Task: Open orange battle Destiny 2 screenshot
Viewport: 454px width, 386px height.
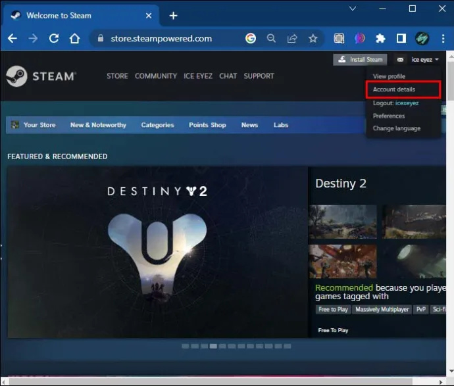Action: (x=343, y=261)
